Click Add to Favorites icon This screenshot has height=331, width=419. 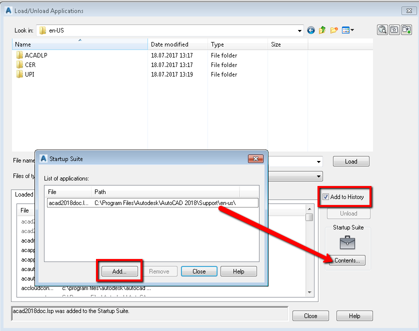pyautogui.click(x=406, y=29)
